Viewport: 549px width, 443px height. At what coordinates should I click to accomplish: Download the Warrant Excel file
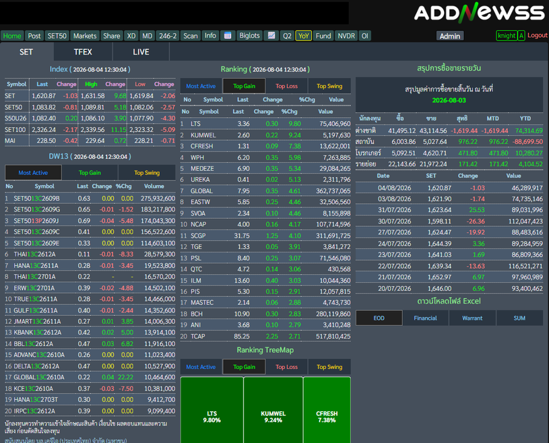tap(472, 318)
